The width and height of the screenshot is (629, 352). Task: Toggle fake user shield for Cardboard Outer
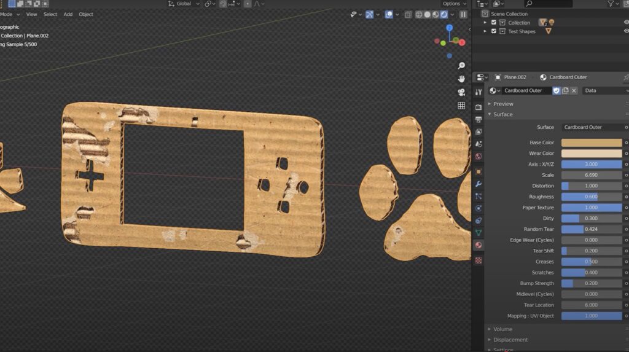[x=557, y=90]
